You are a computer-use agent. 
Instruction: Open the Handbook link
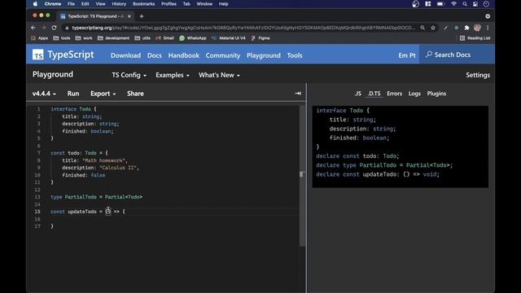(x=184, y=55)
